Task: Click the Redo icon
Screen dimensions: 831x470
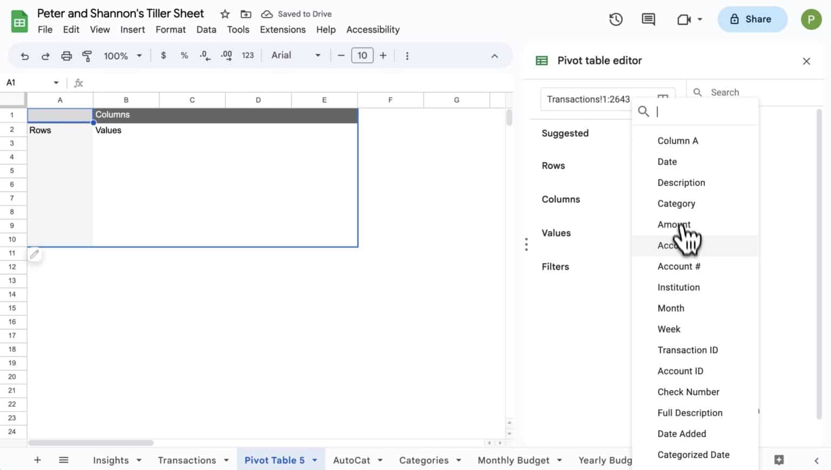Action: click(x=45, y=55)
